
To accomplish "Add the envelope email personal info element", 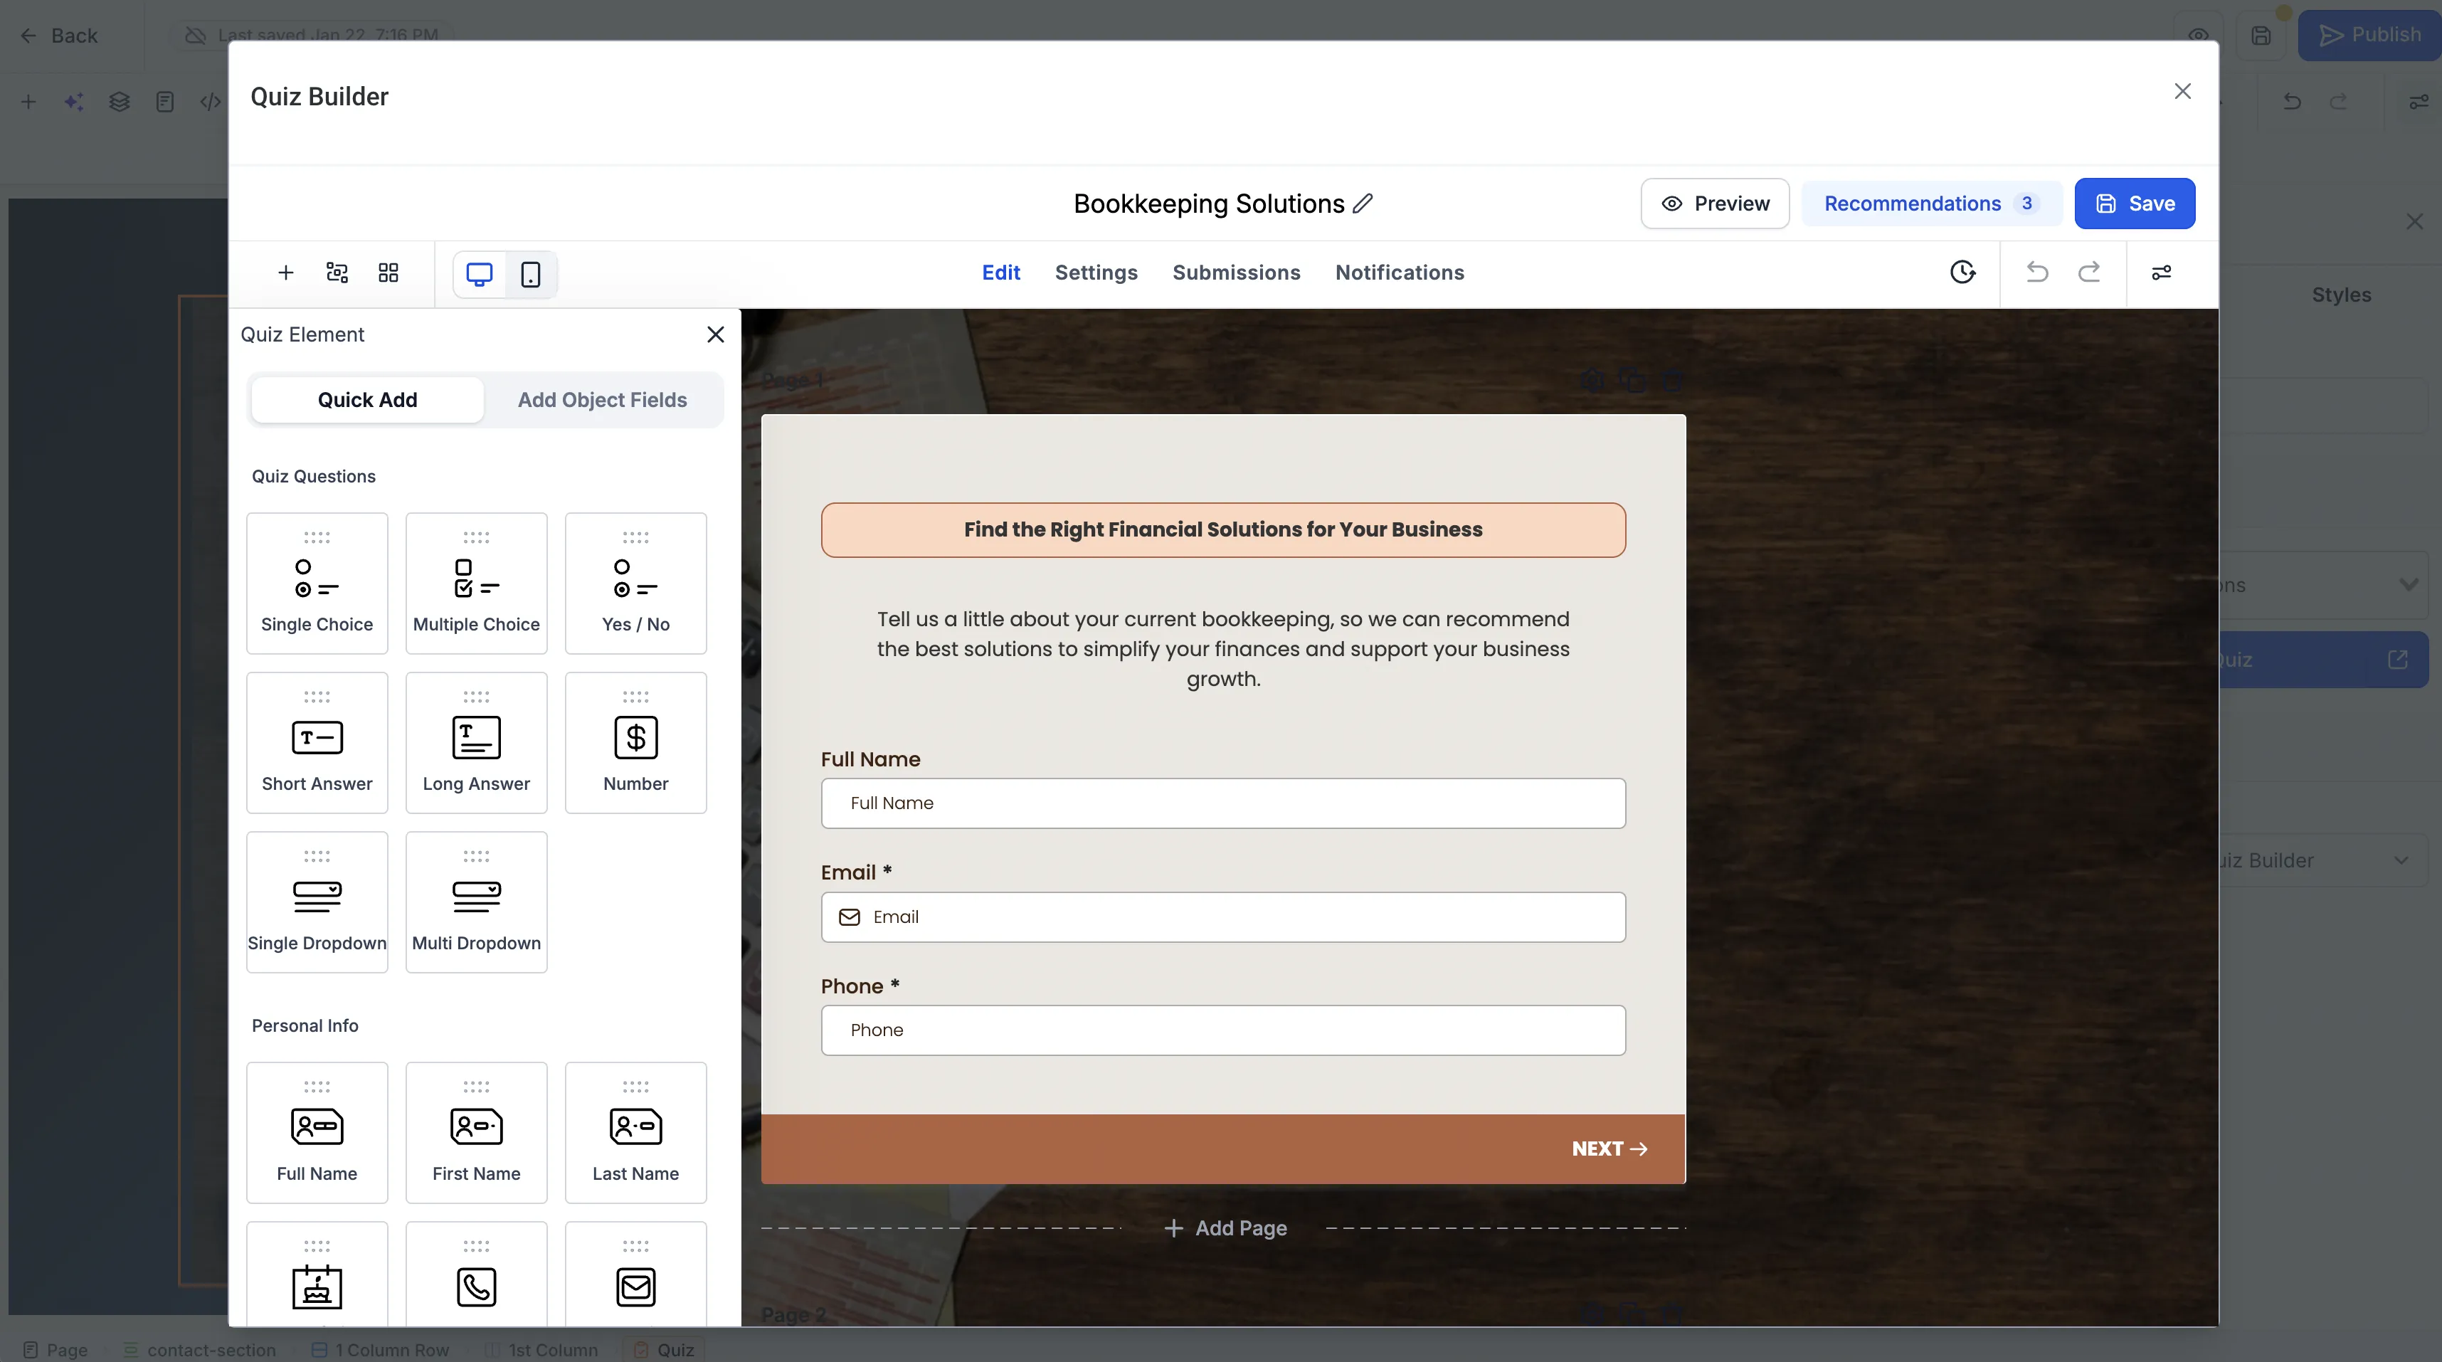I will (x=635, y=1274).
